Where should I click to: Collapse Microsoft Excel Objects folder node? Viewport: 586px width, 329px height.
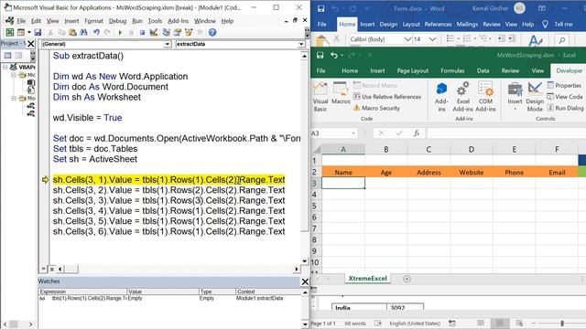(14, 75)
